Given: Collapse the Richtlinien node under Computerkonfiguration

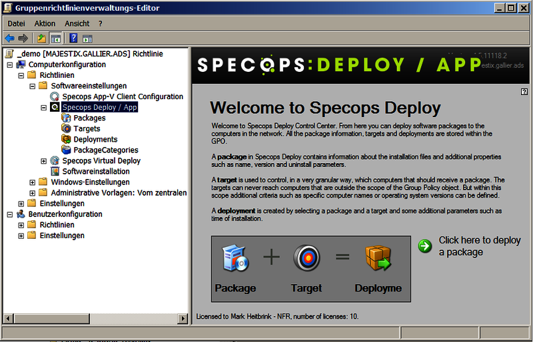Looking at the screenshot, I should click(21, 75).
